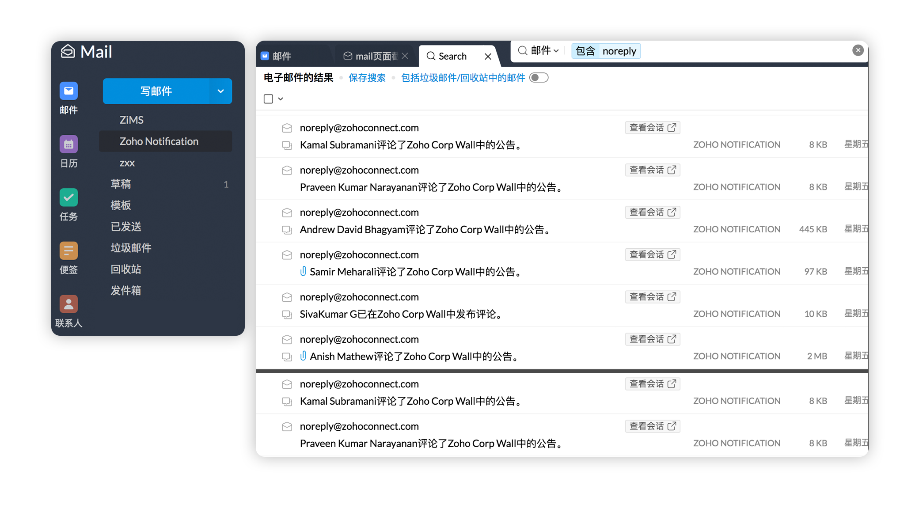This screenshot has height=516, width=919.
Task: Click envelope icon of Andrew David Bhagyam email
Action: (x=287, y=212)
